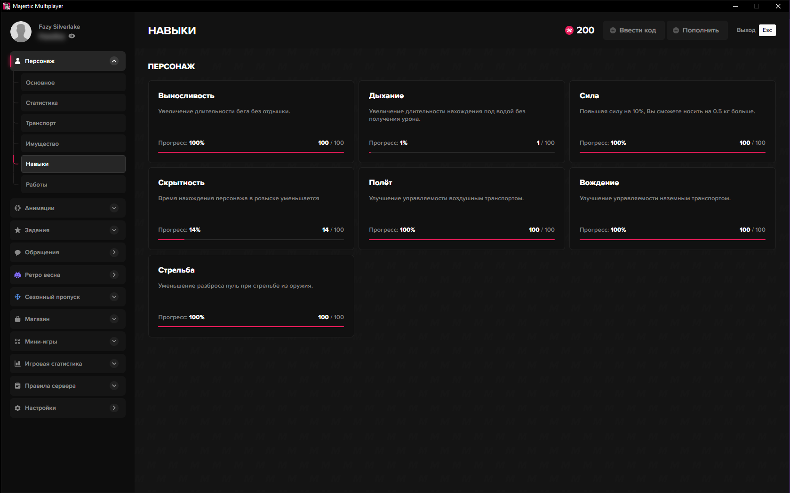Click the Магазин shopping bag icon
Viewport: 790px width, 493px height.
[x=17, y=319]
